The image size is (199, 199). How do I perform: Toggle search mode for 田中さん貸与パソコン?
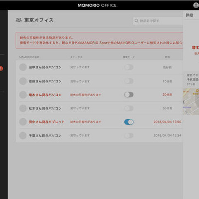coord(129,67)
